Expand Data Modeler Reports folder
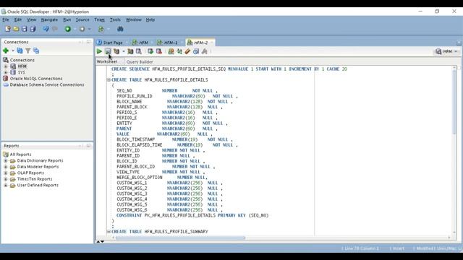The height and width of the screenshot is (260, 463). [x=6, y=167]
